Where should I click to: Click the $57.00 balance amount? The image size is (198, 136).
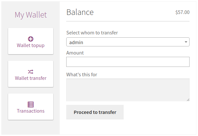point(182,12)
